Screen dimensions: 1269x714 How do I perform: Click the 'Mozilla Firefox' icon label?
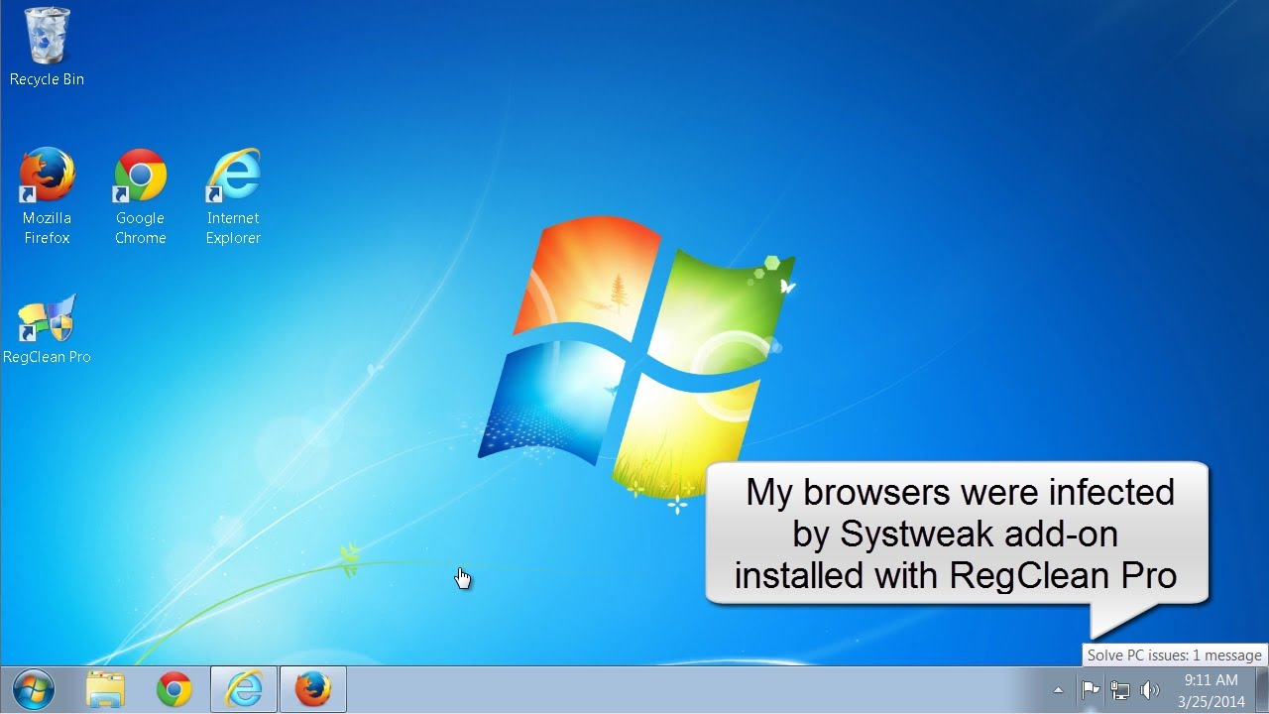pyautogui.click(x=47, y=228)
